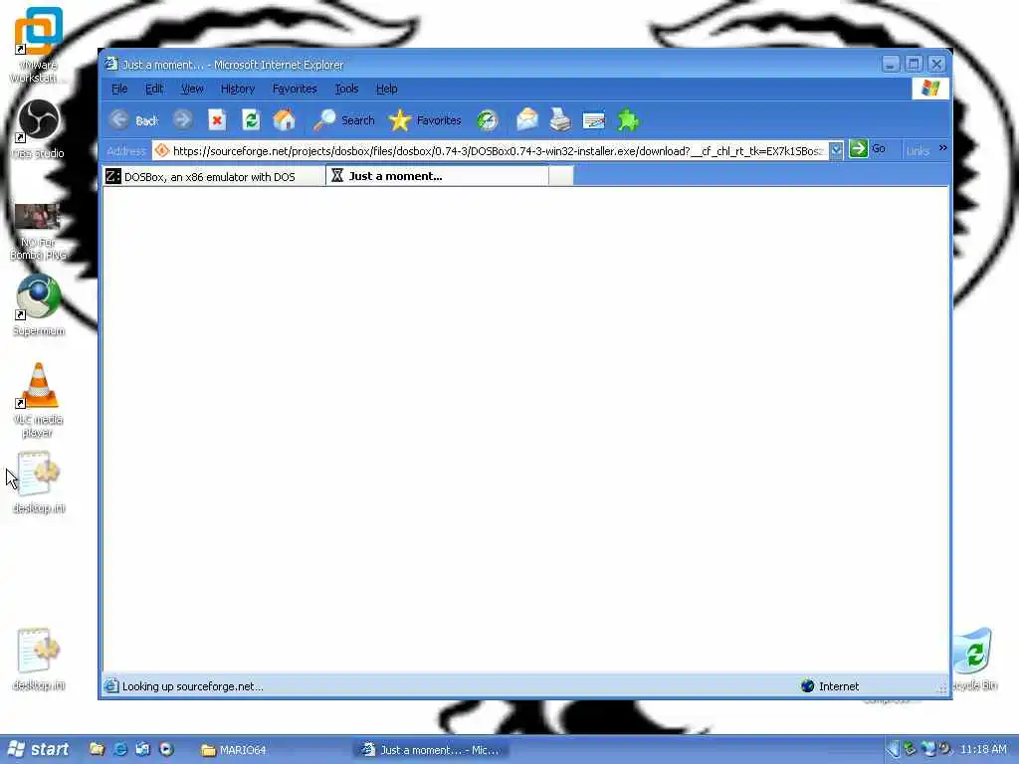Open the address bar dropdown arrow
This screenshot has height=764, width=1019.
836,150
